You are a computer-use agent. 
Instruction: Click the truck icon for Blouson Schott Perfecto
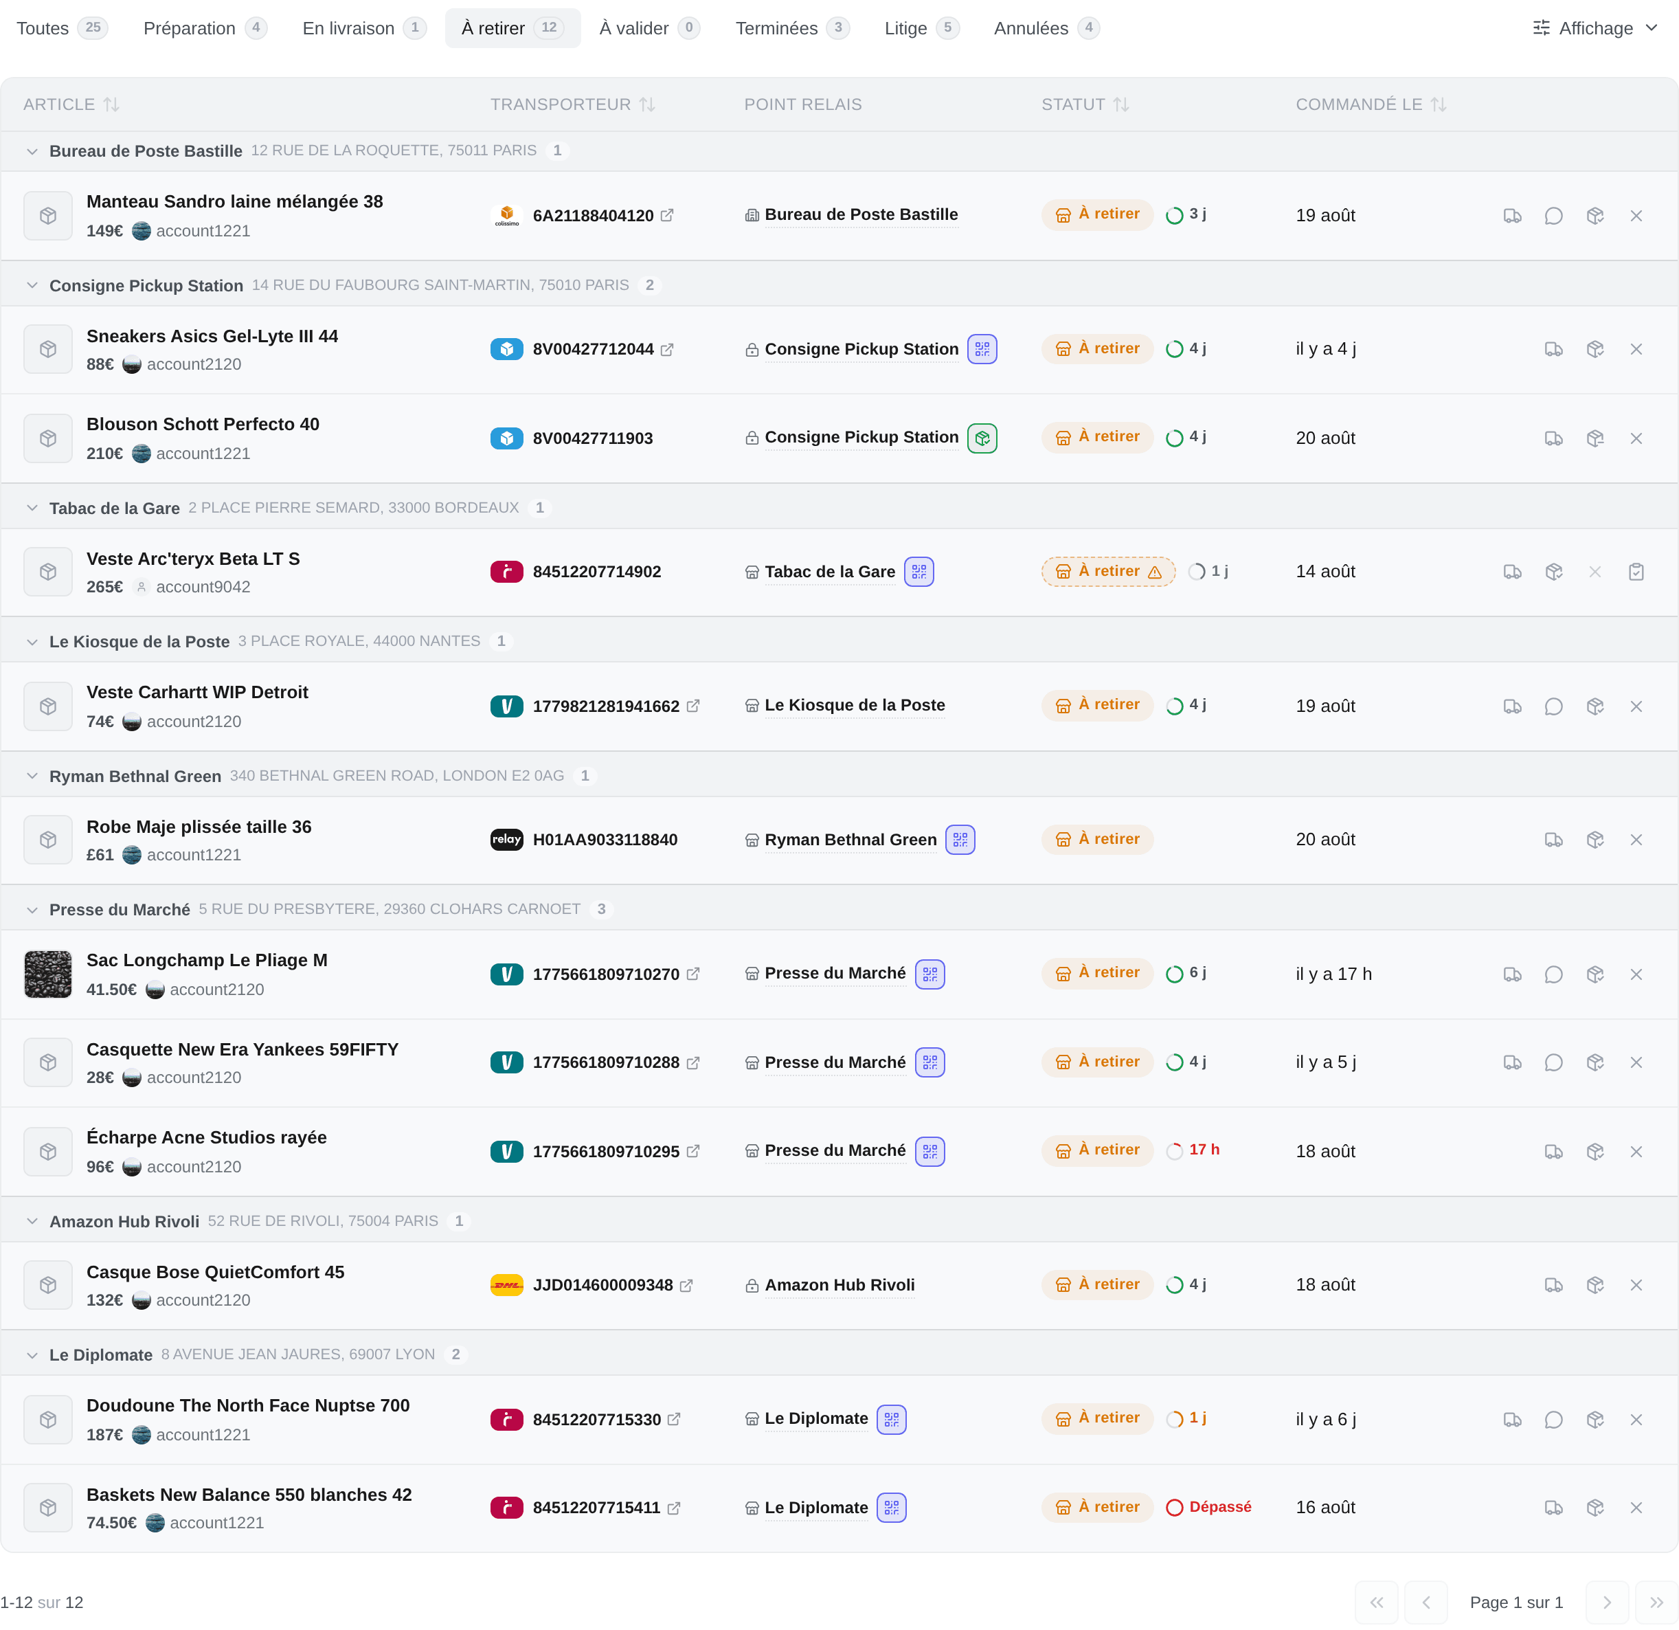point(1553,439)
